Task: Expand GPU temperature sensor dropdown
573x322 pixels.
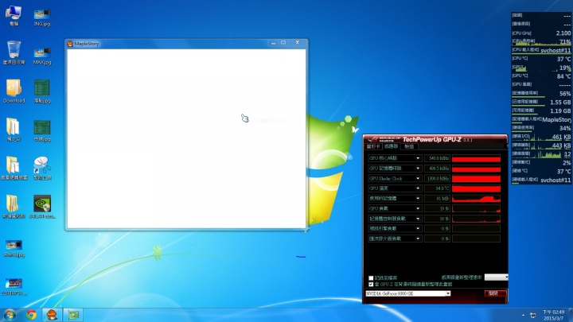Action: [418, 188]
